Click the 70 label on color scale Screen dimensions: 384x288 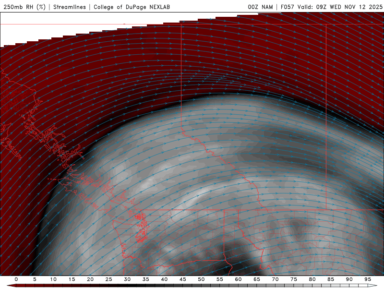click(275, 279)
